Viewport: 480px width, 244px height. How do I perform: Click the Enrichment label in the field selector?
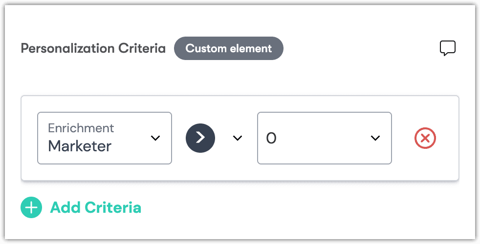[x=81, y=128]
